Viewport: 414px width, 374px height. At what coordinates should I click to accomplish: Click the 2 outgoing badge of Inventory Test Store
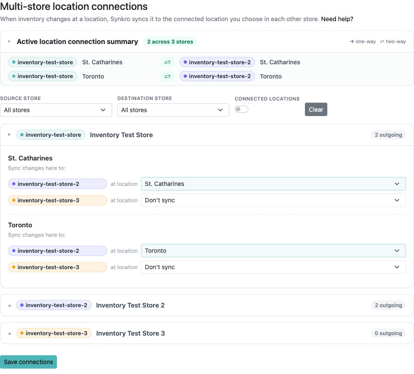click(x=389, y=135)
